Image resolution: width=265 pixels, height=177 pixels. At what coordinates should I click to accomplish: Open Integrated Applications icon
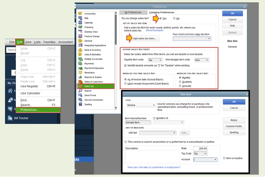[x=80, y=45]
